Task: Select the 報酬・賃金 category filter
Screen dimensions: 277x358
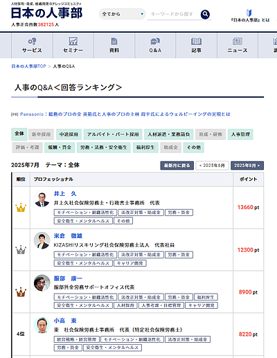Action: point(60,147)
